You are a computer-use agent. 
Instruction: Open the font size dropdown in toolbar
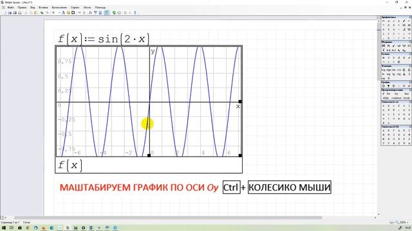tap(59, 13)
